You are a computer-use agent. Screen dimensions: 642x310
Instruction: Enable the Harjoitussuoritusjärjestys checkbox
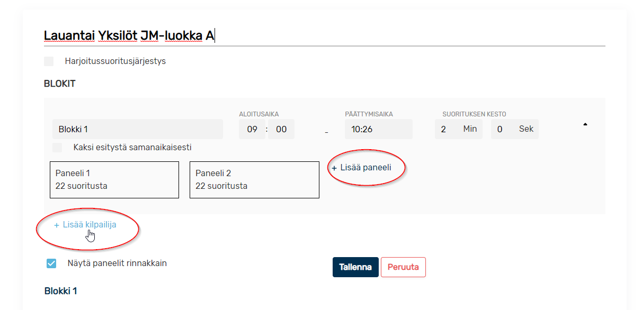click(x=49, y=61)
